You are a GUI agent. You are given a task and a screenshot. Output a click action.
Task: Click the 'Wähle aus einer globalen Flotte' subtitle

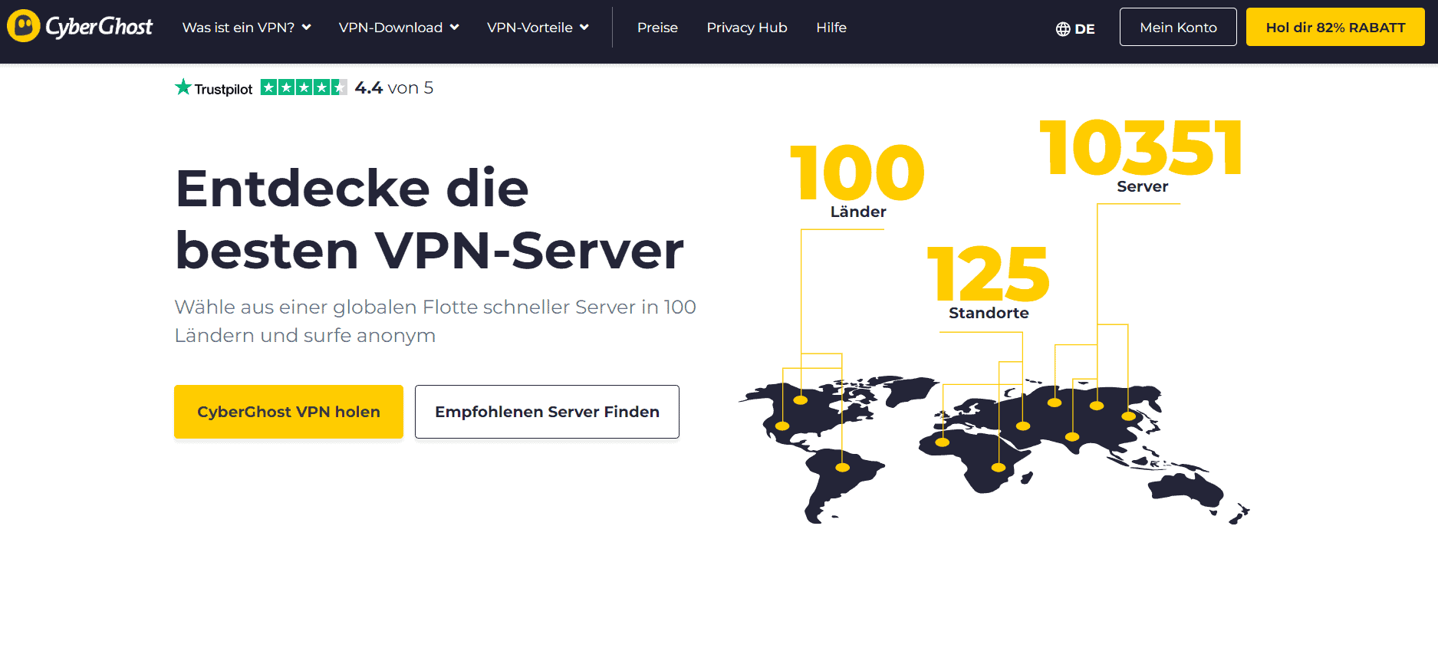pyautogui.click(x=435, y=321)
